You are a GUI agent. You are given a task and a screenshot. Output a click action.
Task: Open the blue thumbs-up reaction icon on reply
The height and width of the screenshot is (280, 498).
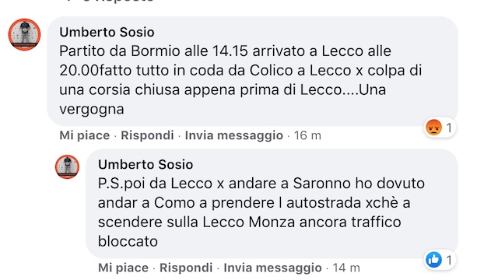click(x=433, y=260)
